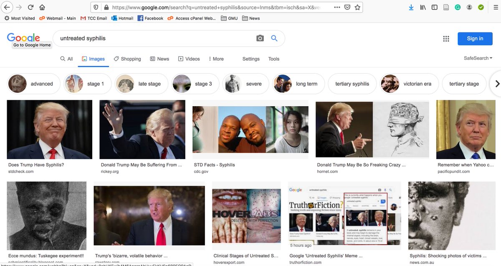
Task: Open the 'Trump's bizarre, volatile behavior' thumbnail
Action: coord(149,216)
